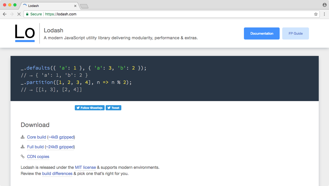The image size is (329, 186).
Task: Bookmark this page with star icon
Action: (x=316, y=14)
